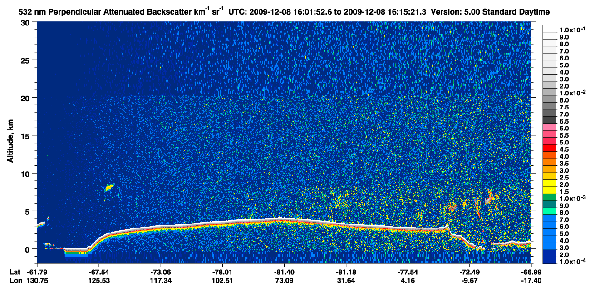The image size is (590, 303).
Task: Click the colorbar label '6.5'
Action: 564,121
